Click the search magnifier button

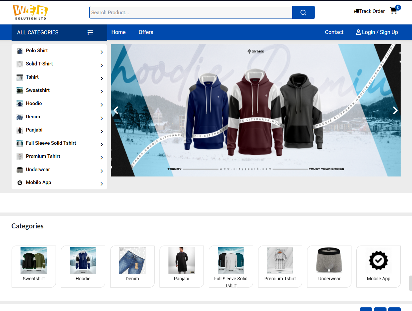point(303,13)
